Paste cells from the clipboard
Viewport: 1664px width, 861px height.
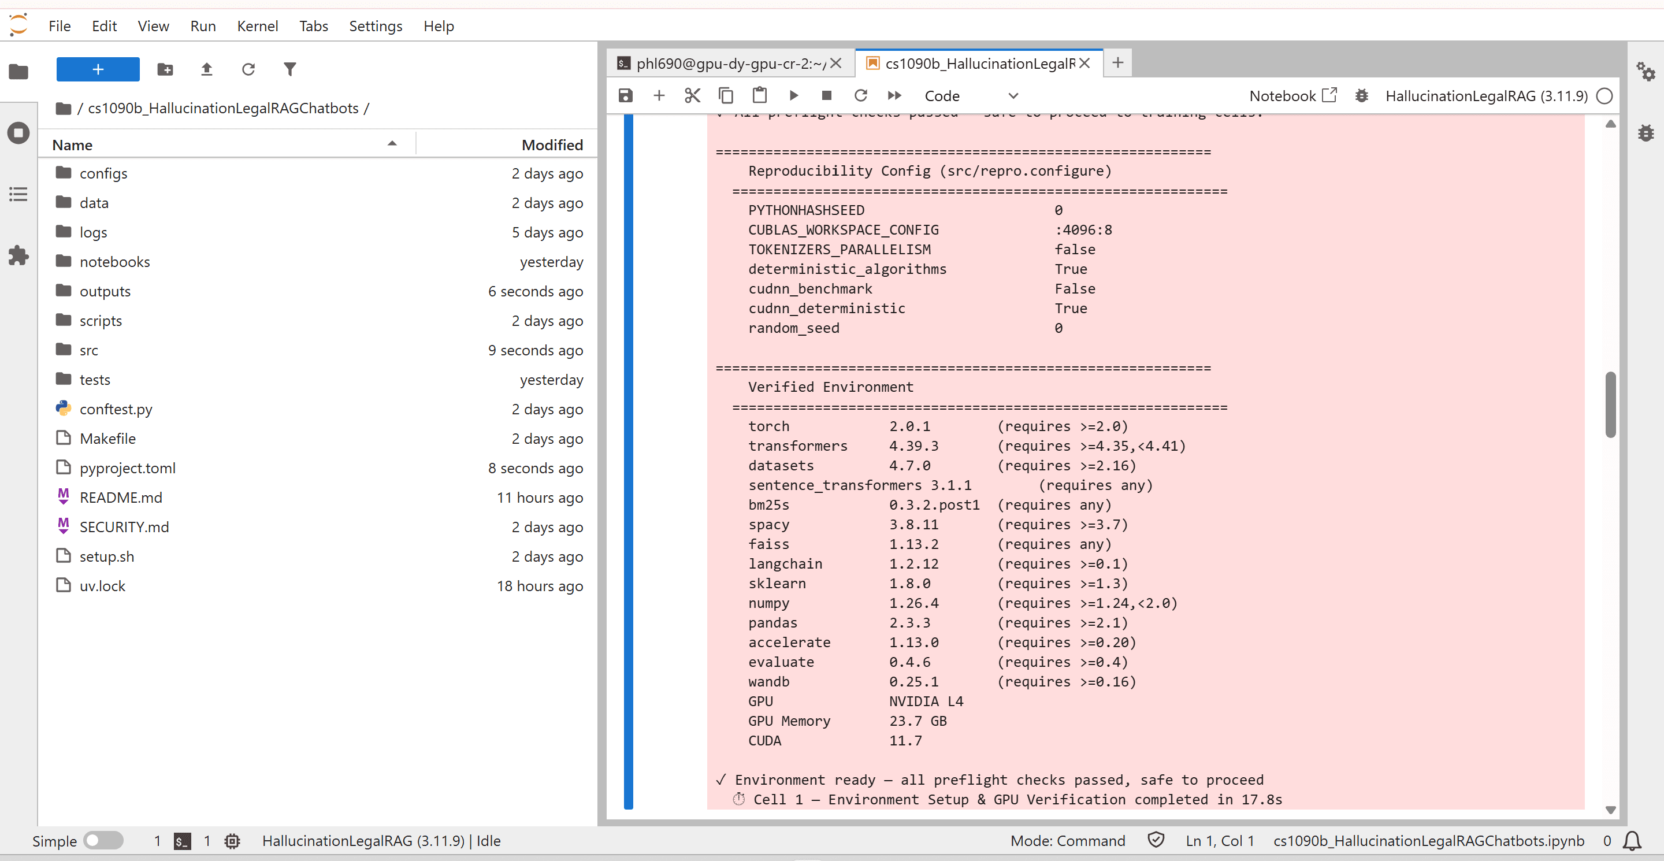pyautogui.click(x=760, y=95)
